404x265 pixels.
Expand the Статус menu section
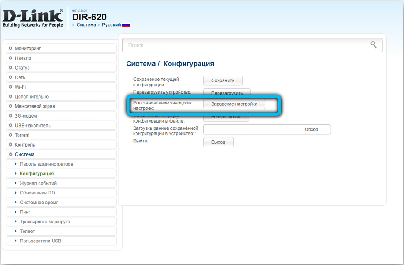(x=61, y=67)
